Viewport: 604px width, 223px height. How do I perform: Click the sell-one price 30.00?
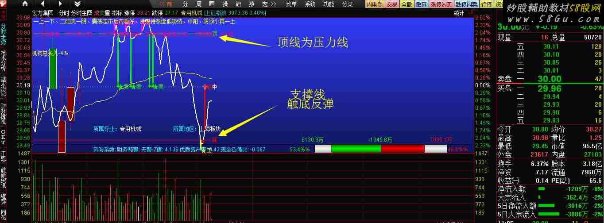(x=549, y=79)
